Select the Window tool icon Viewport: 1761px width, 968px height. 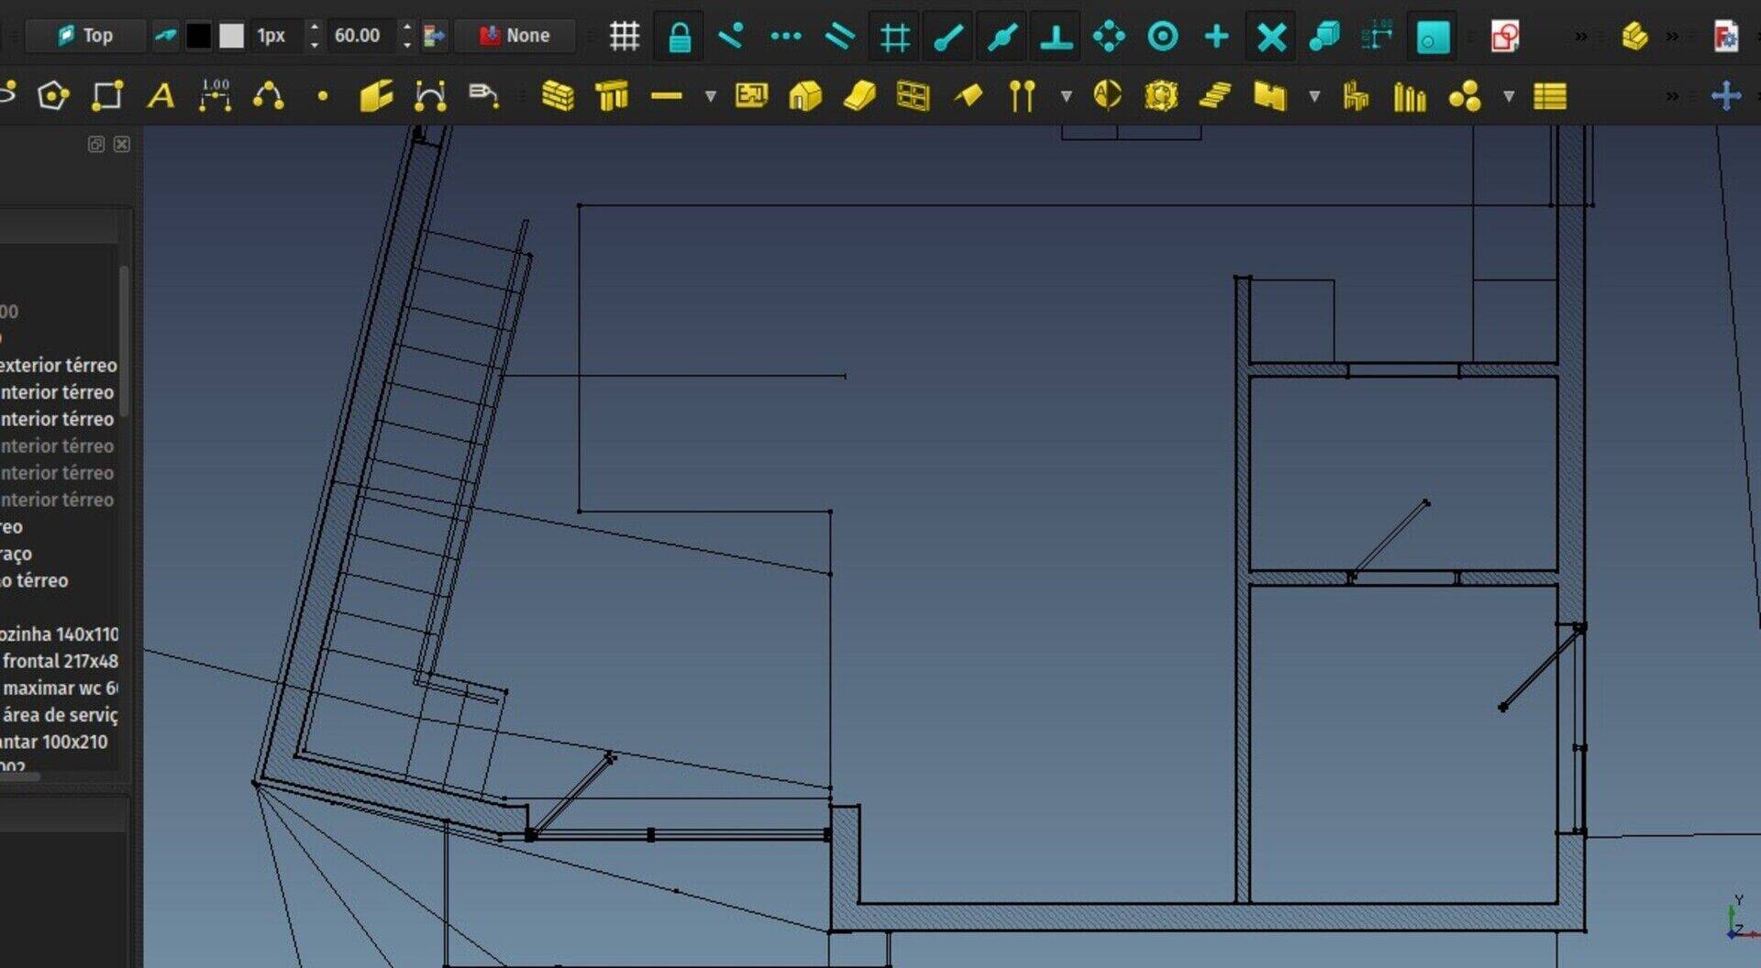[913, 95]
